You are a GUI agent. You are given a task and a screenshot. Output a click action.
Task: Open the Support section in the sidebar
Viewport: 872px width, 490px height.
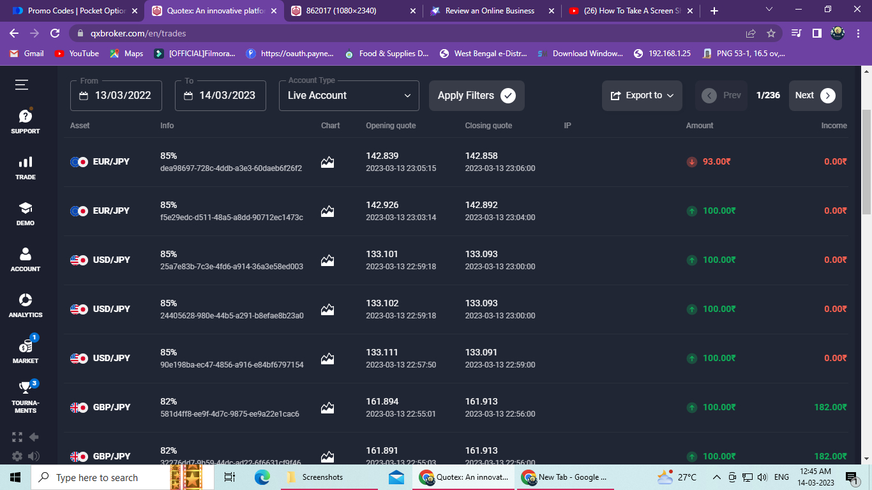25,121
